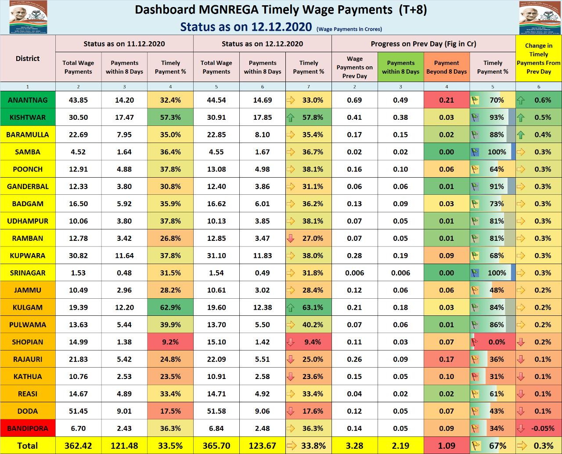Image resolution: width=562 pixels, height=454 pixels.
Task: Click the District column header
Action: 28,58
